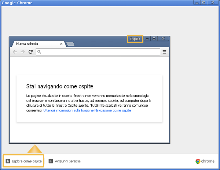220x170 pixels.
Task: Open the hamburger menu in the guest window
Action: pos(164,52)
